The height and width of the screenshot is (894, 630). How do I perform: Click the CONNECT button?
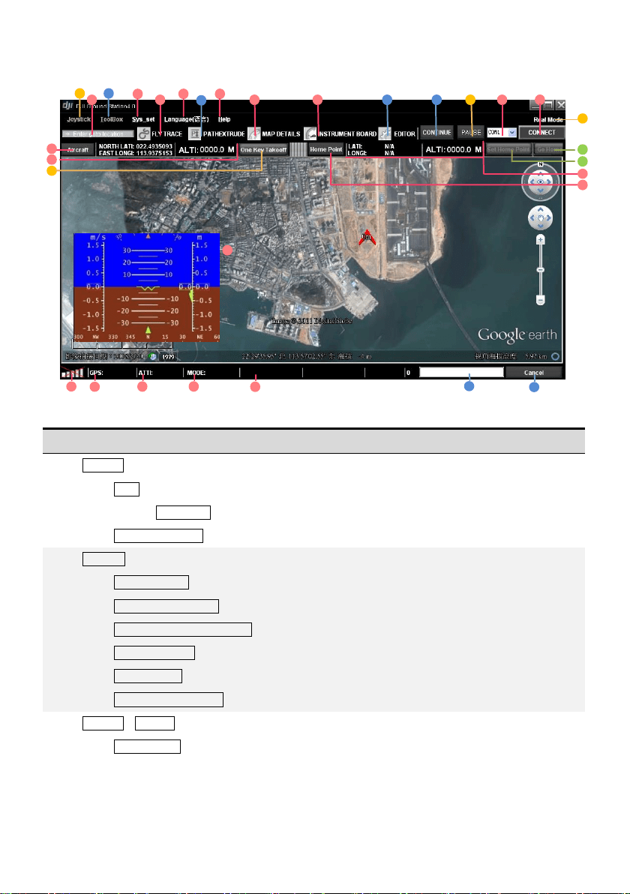point(541,132)
